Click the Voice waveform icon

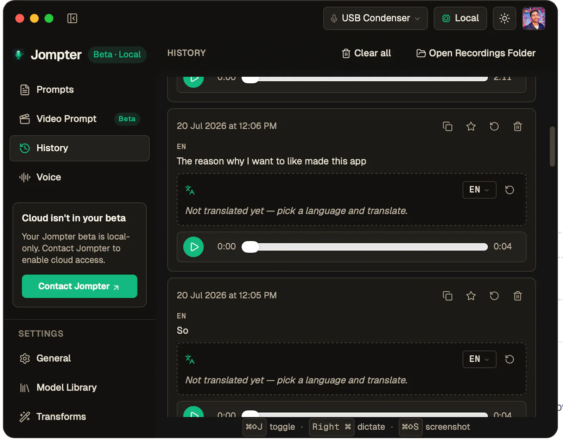pos(25,177)
